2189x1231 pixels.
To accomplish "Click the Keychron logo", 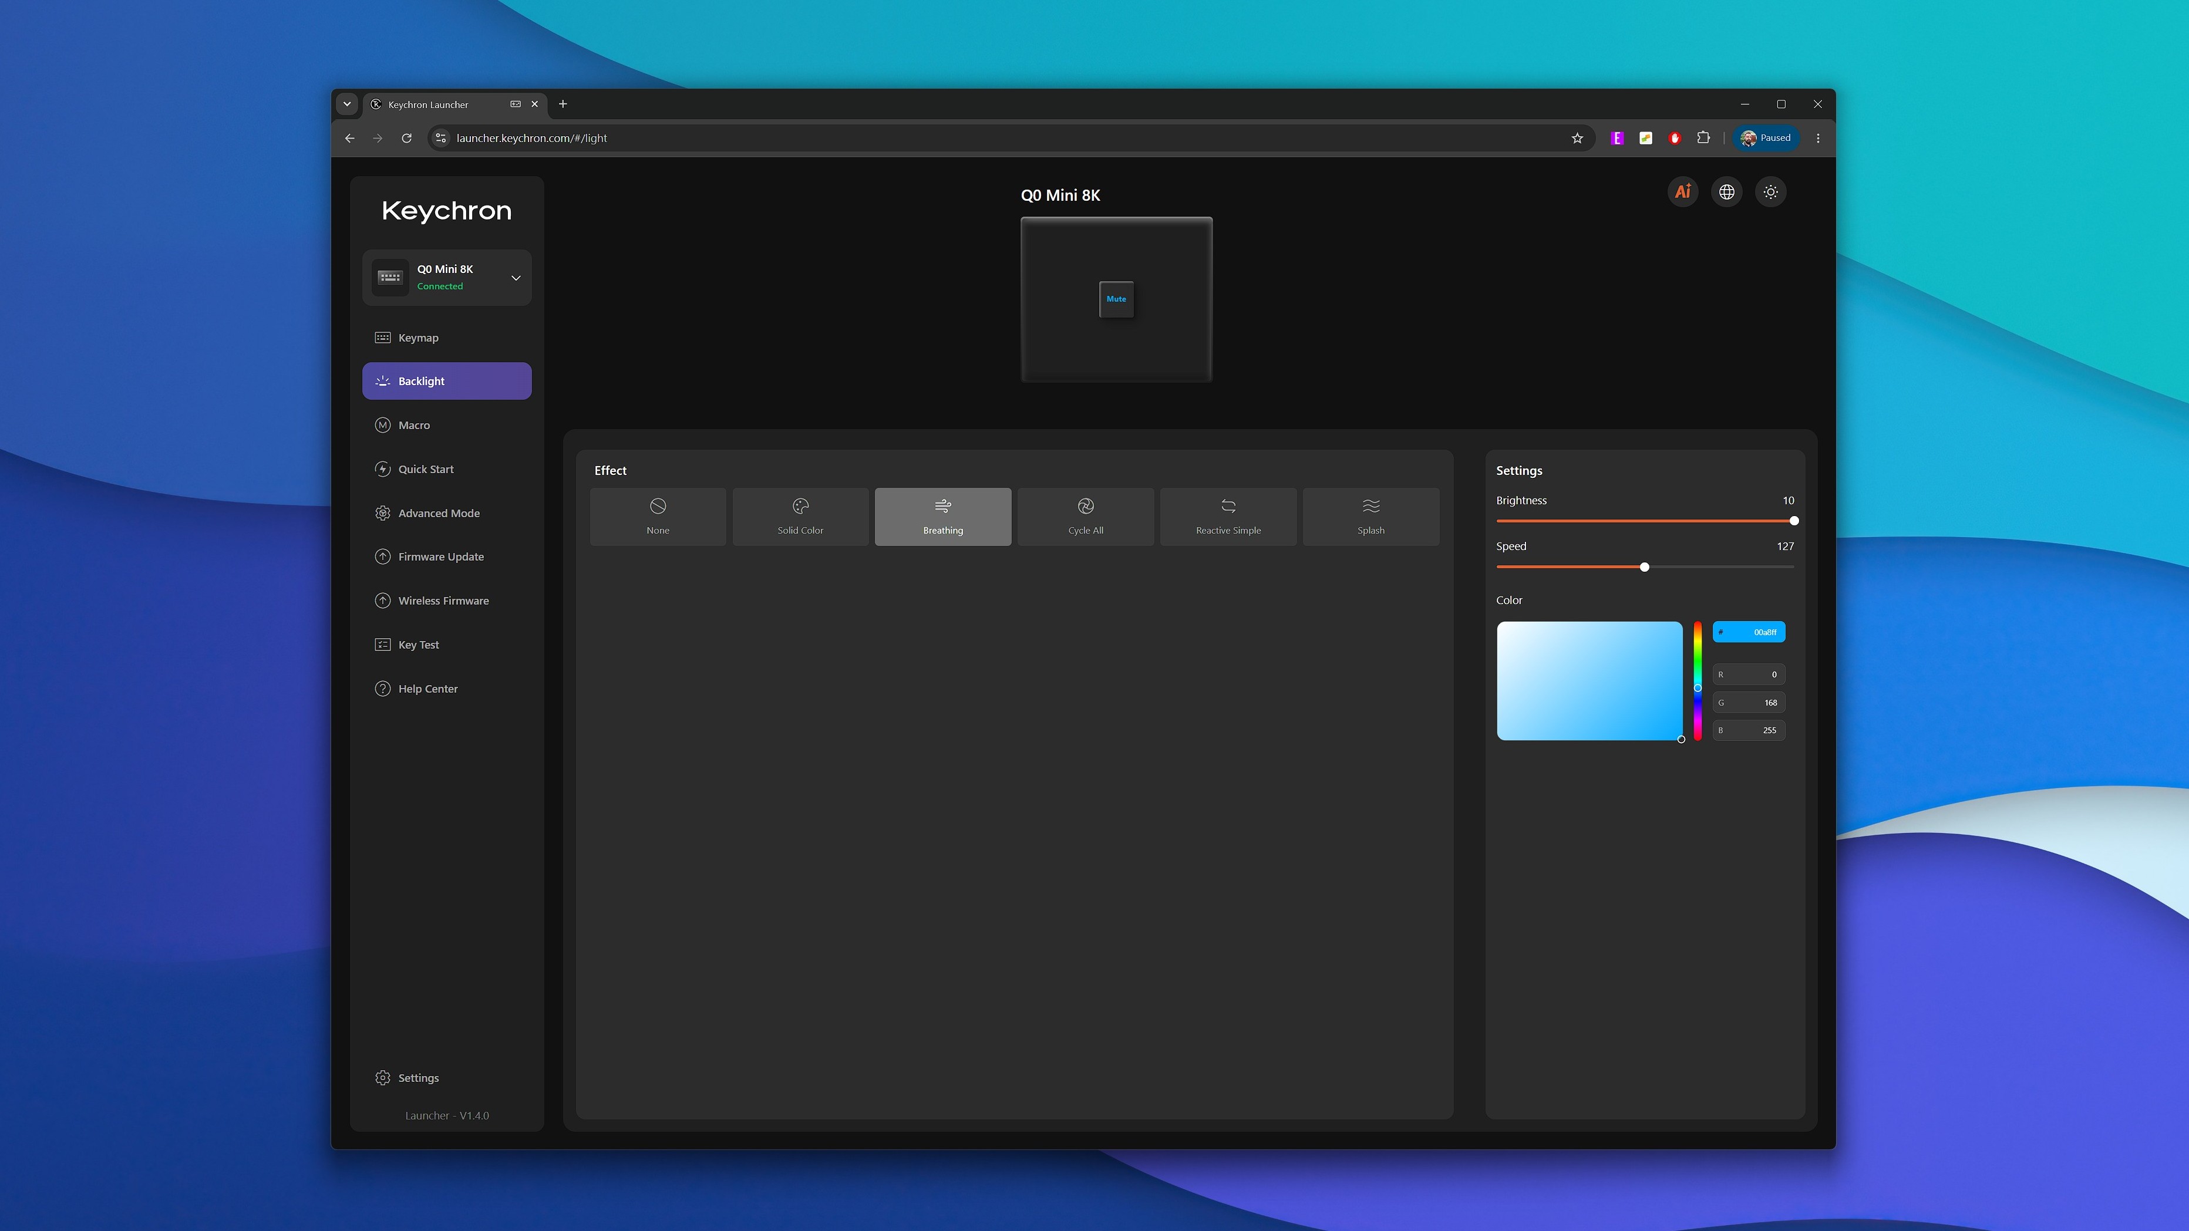I will pos(447,211).
